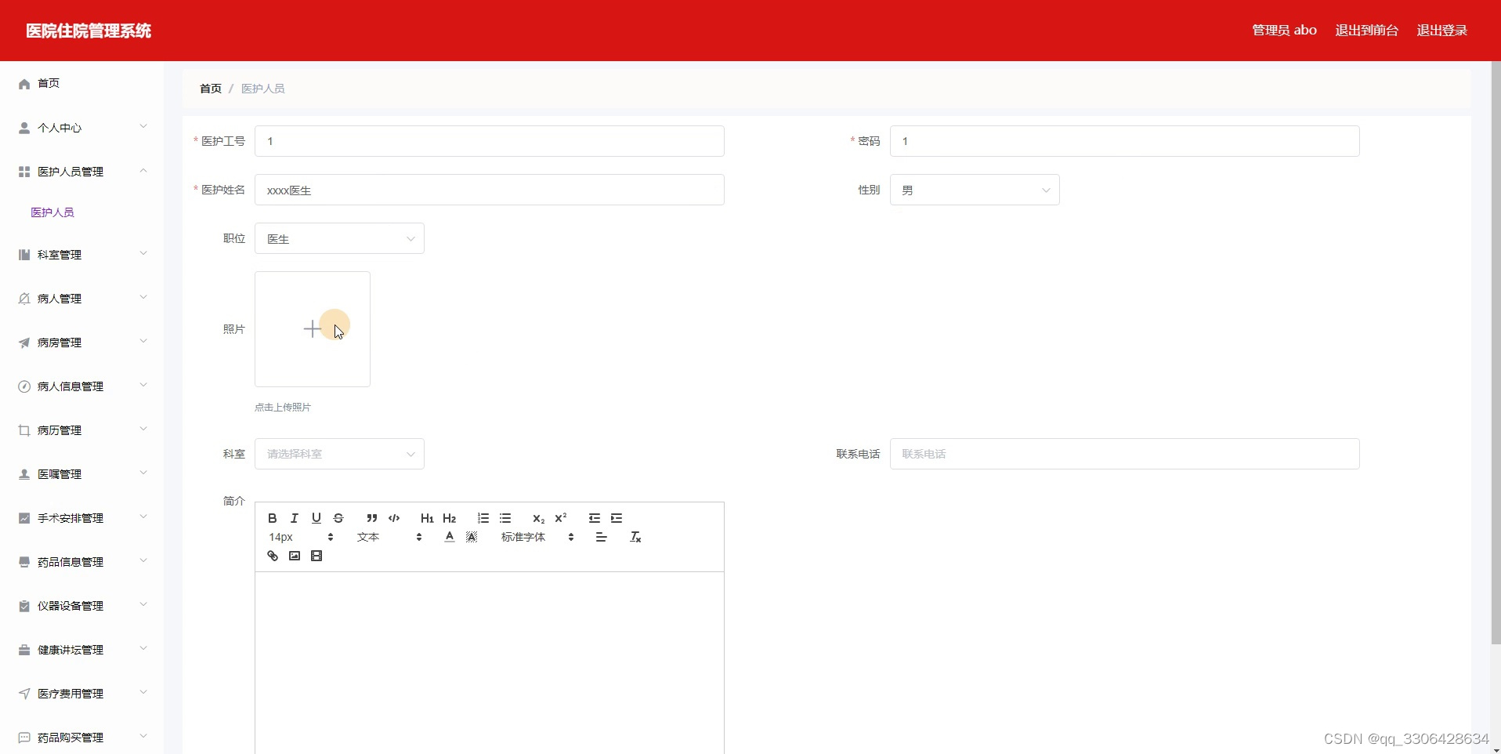The image size is (1501, 754).
Task: Toggle underline formatting in editor
Action: point(316,518)
